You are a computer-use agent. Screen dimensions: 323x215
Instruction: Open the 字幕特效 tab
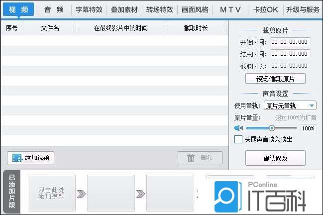click(89, 9)
